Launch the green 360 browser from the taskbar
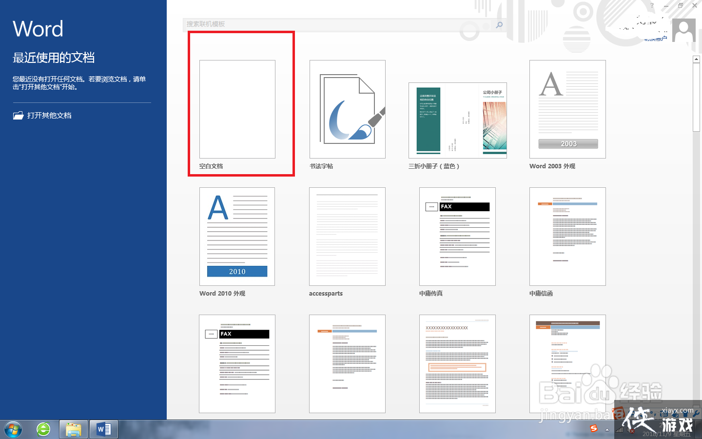702x439 pixels. pos(43,430)
